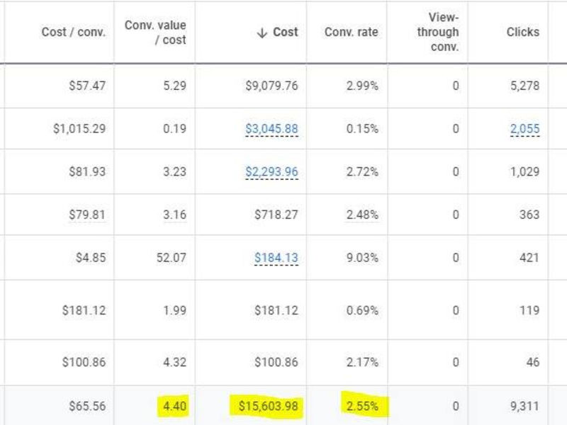Image resolution: width=567 pixels, height=425 pixels.
Task: Select the 9,311 total clicks cell
Action: click(x=524, y=406)
